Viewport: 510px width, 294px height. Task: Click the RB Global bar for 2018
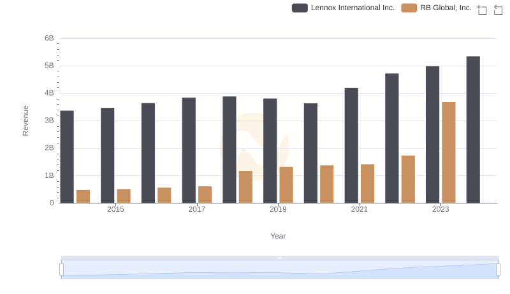245,187
